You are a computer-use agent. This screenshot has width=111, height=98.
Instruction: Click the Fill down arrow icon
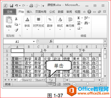pyautogui.click(x=79, y=23)
